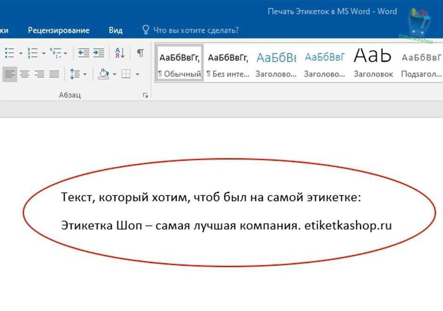Viewport: 443px width, 311px height.
Task: Click the numbered list icon
Action: tap(33, 53)
